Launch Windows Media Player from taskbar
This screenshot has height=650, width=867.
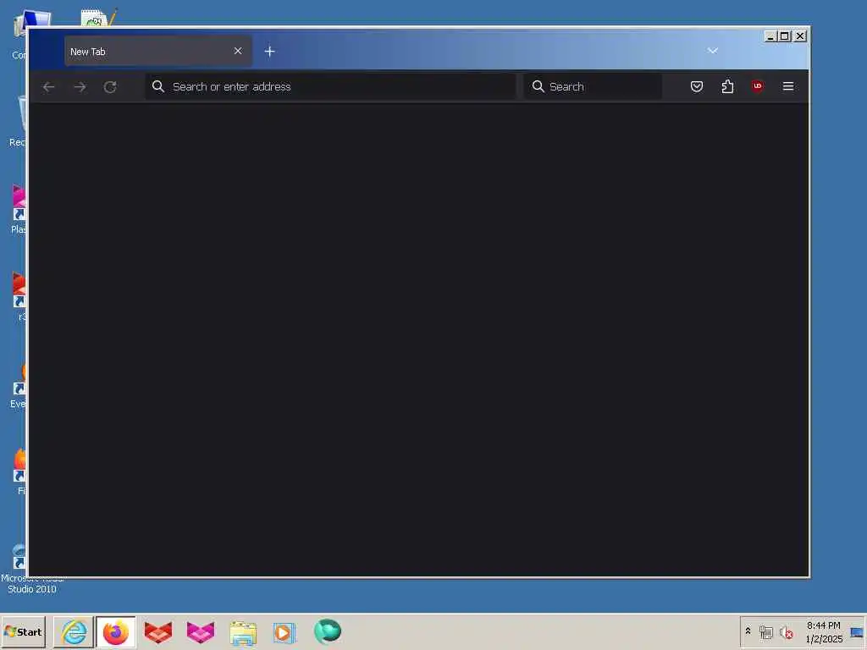pos(284,633)
